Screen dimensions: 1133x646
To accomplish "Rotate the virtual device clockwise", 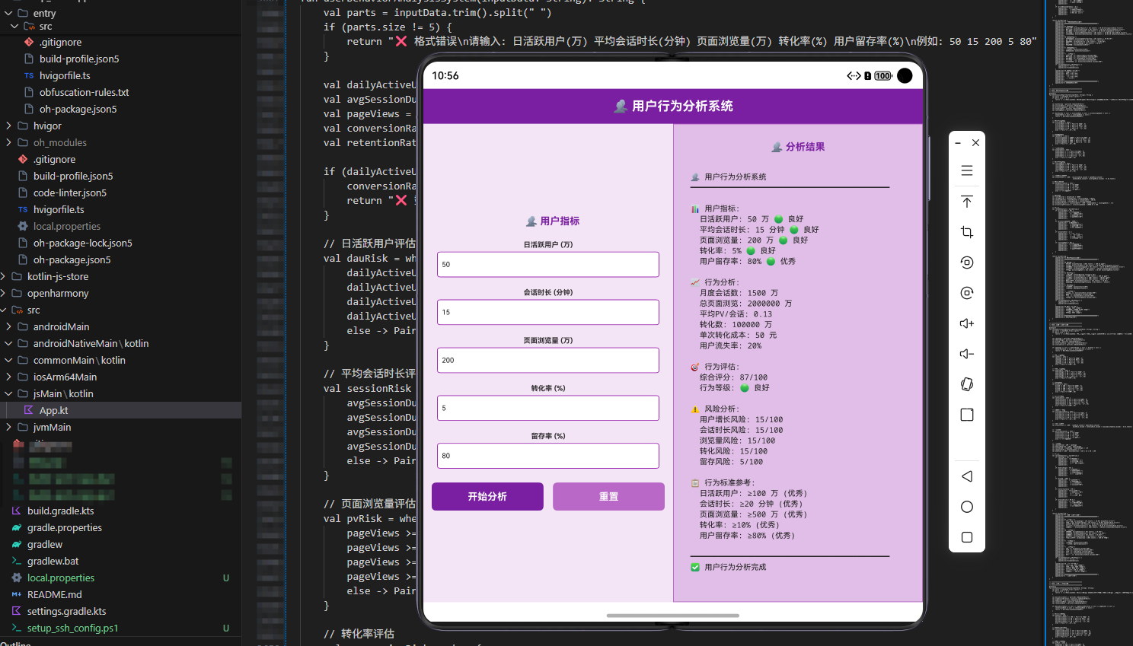I will (967, 292).
